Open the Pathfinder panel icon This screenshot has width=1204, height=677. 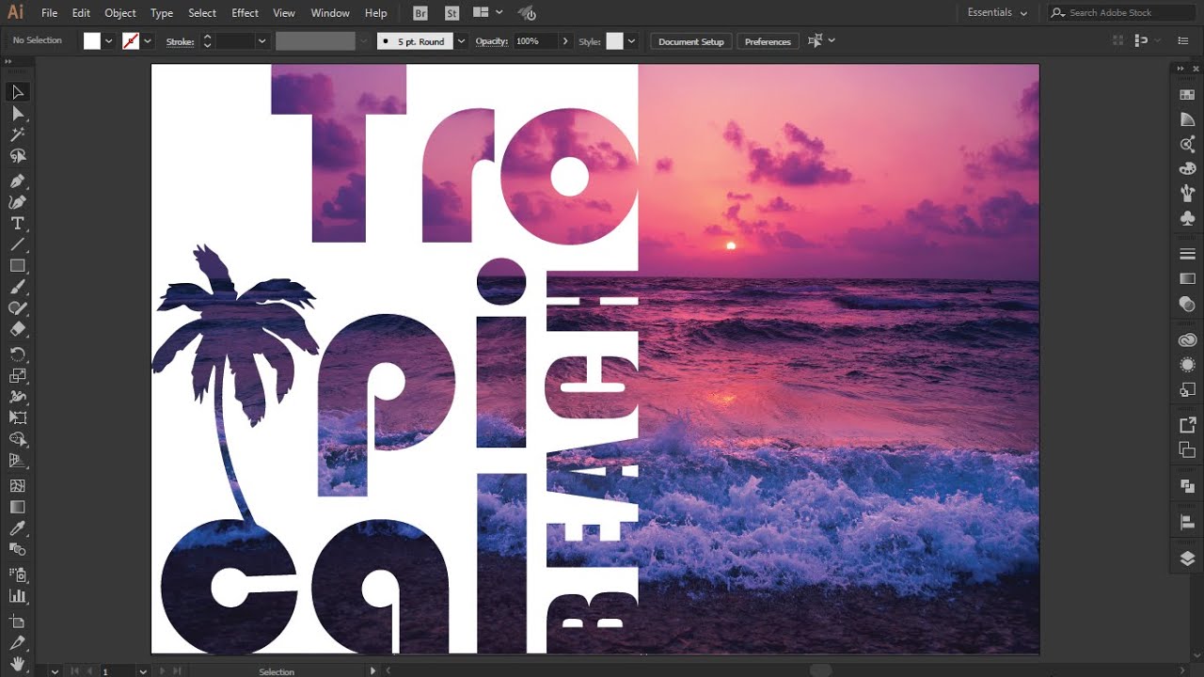click(x=1187, y=486)
